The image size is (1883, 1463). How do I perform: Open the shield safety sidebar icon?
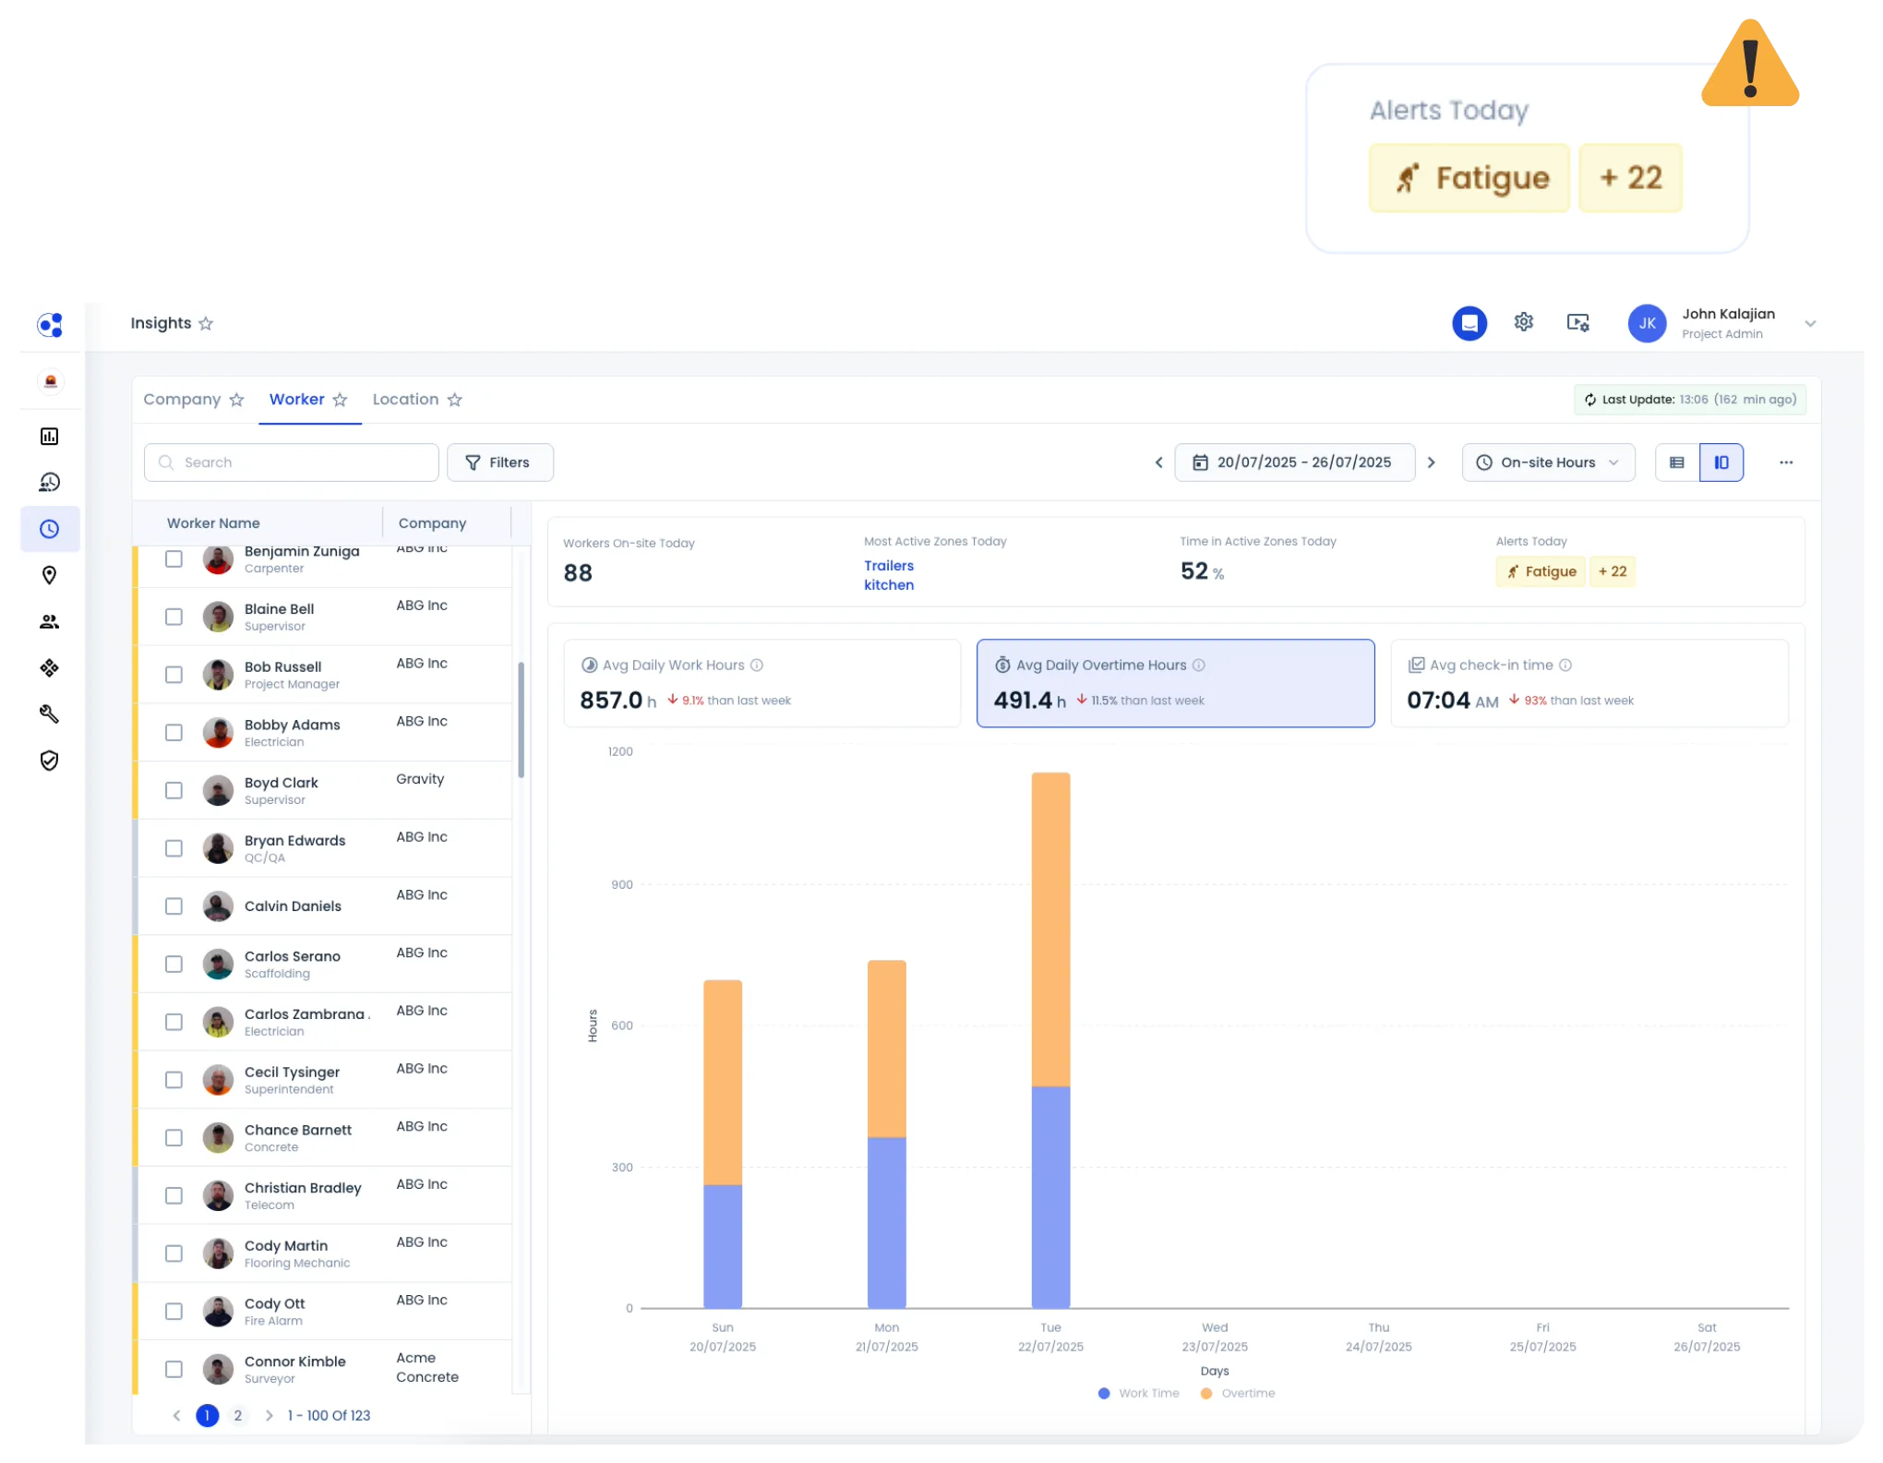50,761
